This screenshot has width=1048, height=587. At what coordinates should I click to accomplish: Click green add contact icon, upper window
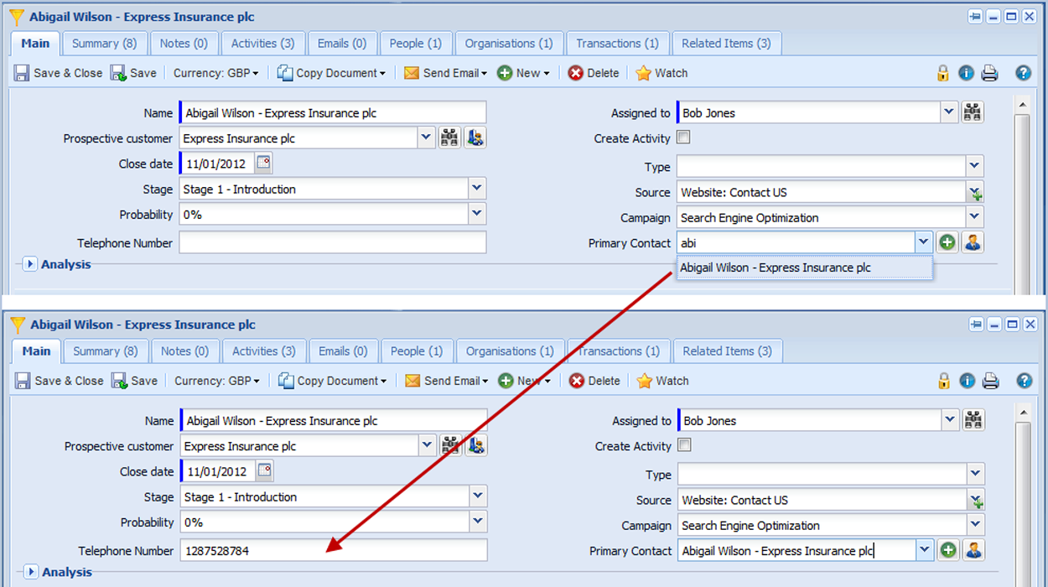point(947,242)
